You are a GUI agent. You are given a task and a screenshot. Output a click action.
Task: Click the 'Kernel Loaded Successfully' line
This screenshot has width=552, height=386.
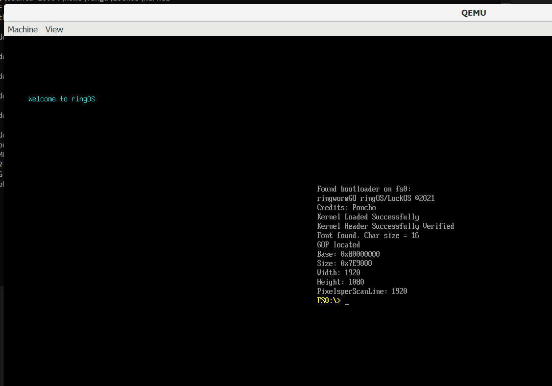pyautogui.click(x=368, y=217)
